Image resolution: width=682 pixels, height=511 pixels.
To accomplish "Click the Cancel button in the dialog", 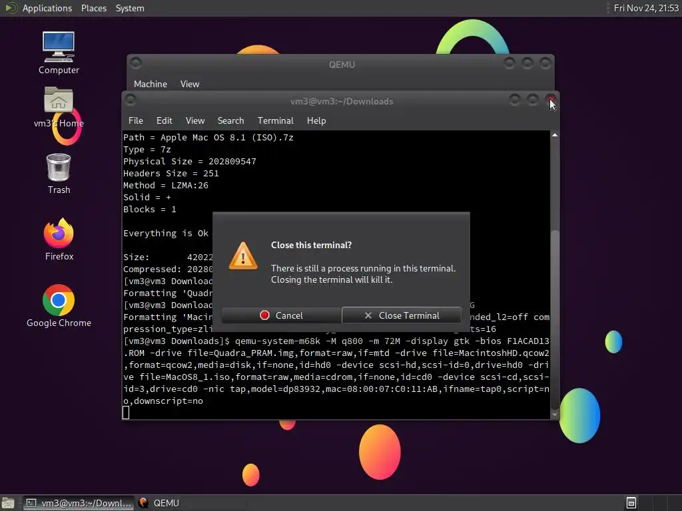I will click(281, 315).
